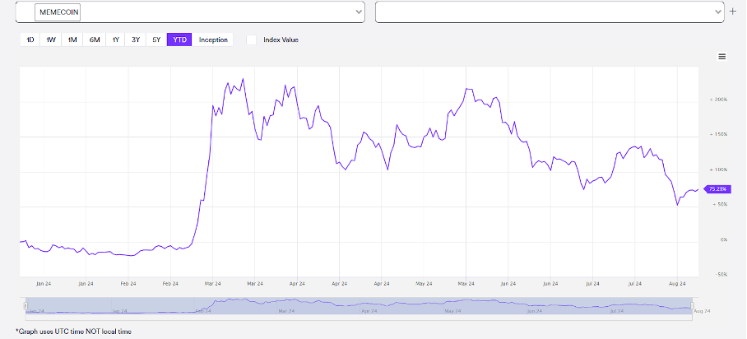This screenshot has height=339, width=747.
Task: Click the navigator's shaded mini chart
Action: (x=362, y=305)
